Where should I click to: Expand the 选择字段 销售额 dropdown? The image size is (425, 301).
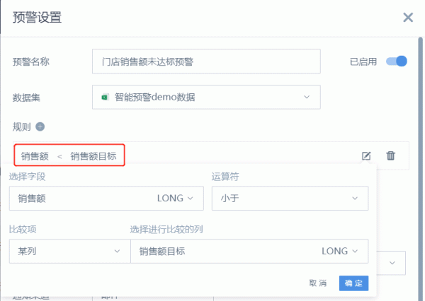106,199
